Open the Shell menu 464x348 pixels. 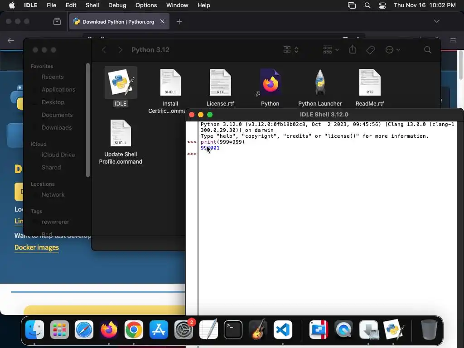(x=92, y=5)
